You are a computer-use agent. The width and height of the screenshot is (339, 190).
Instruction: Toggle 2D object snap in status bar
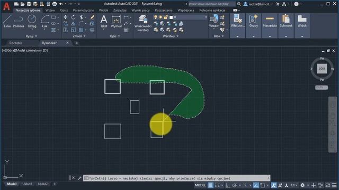pos(263,185)
